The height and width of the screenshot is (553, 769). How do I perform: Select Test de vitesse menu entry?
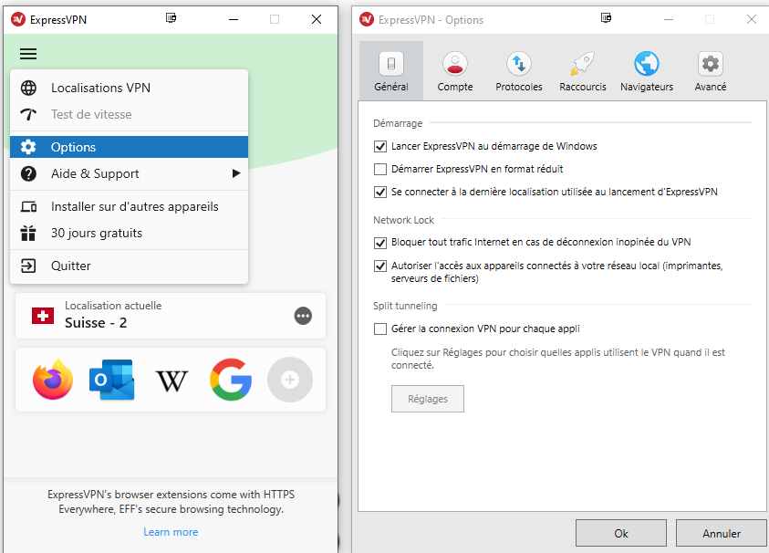[x=129, y=114]
